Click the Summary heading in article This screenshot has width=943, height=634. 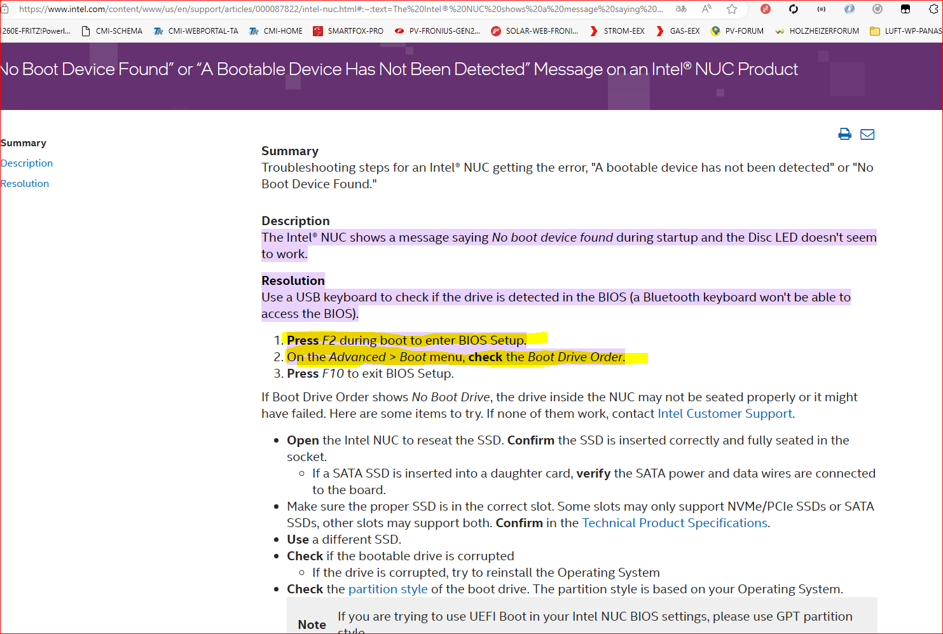(x=290, y=151)
